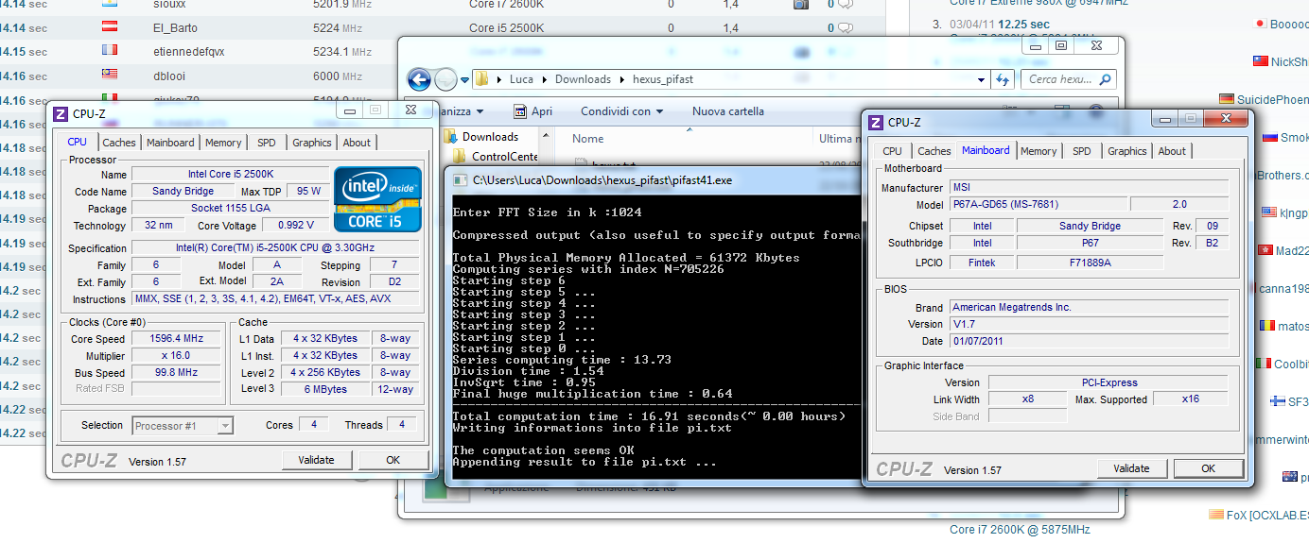Switch to Caches tab in left CPU-Z

(119, 143)
